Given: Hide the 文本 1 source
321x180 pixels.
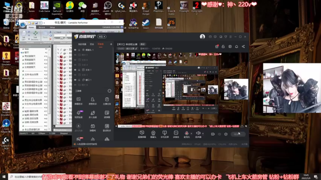Looking at the screenshot, I should [75, 70].
